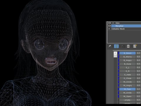Click B_Angry value field
Viewport: 141px width, 106px height.
point(139,60)
